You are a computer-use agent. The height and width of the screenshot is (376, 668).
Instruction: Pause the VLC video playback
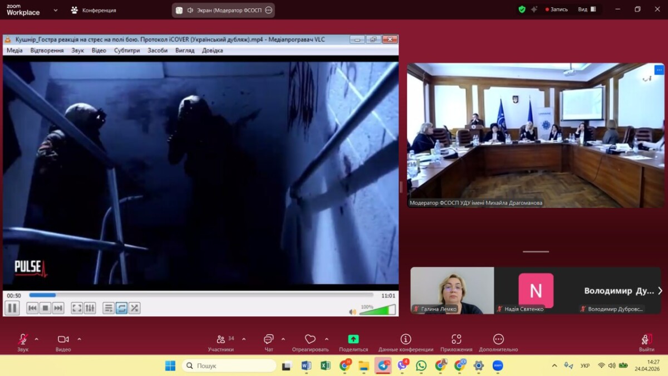click(12, 307)
